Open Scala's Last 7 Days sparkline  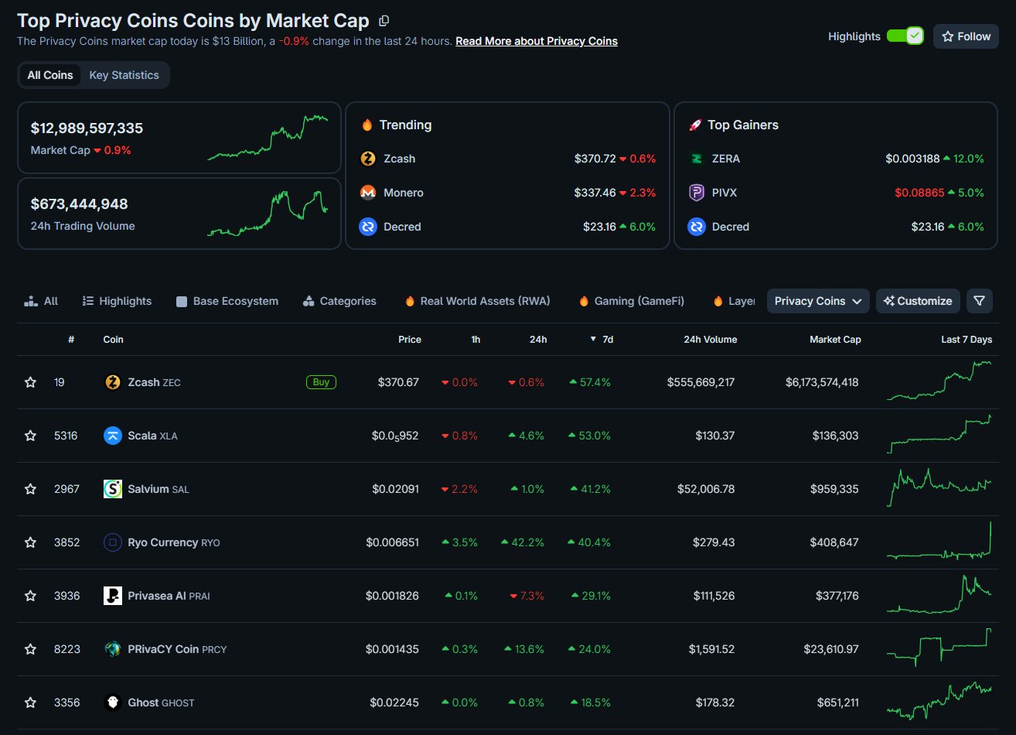939,434
